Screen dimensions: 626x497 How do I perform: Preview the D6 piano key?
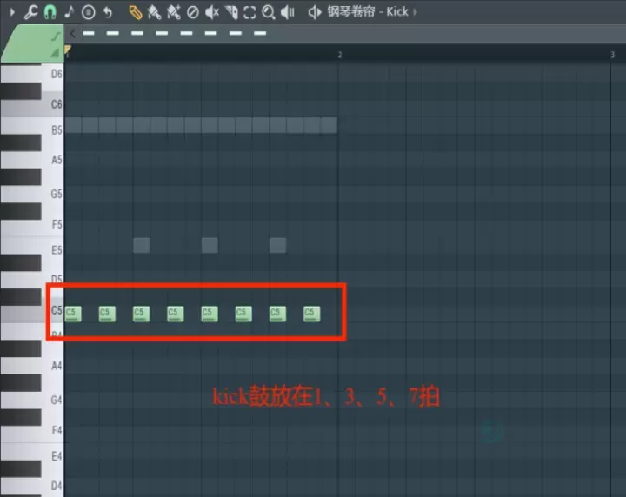click(52, 74)
